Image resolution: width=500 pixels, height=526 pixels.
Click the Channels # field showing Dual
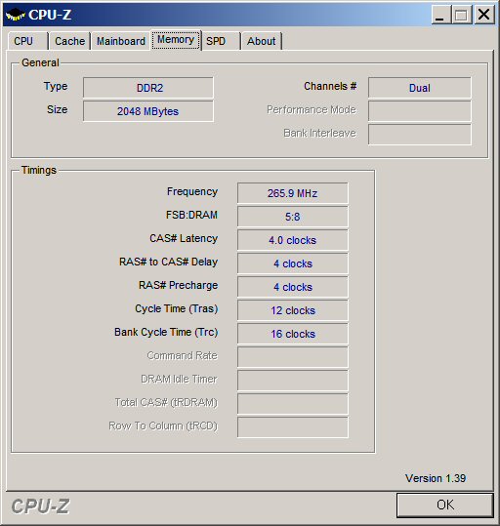[x=419, y=88]
